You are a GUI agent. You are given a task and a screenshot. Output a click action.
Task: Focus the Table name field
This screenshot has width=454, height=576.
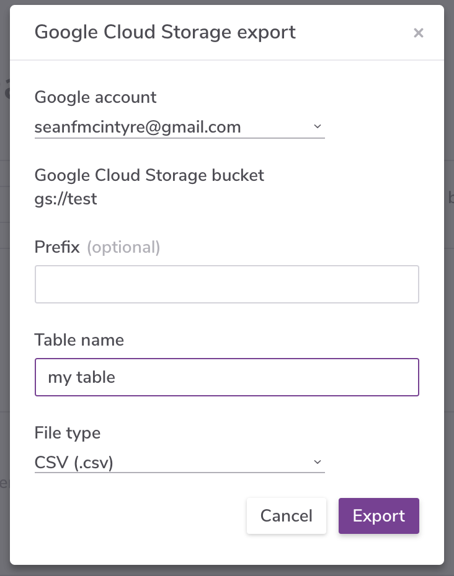(x=227, y=377)
